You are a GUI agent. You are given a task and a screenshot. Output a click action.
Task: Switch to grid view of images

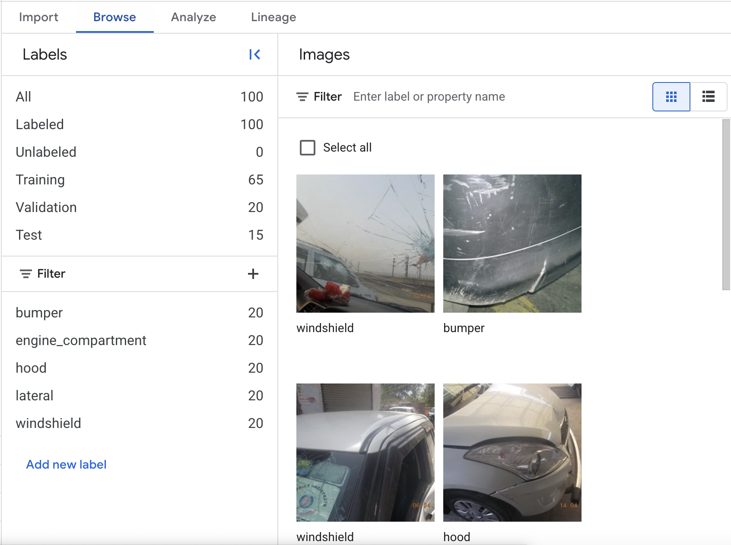point(671,97)
